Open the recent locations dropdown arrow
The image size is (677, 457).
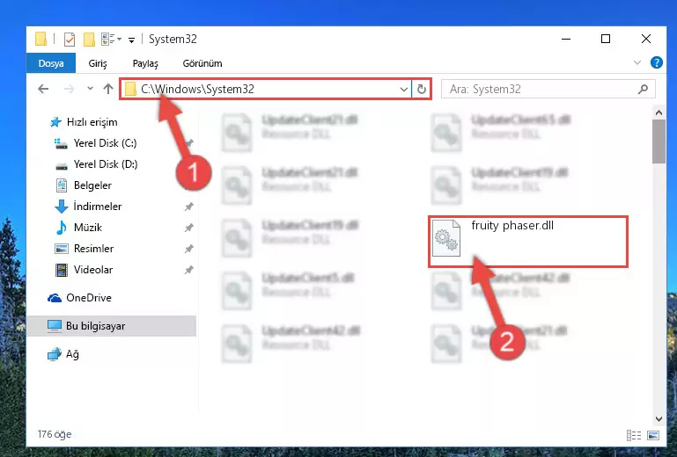click(90, 89)
